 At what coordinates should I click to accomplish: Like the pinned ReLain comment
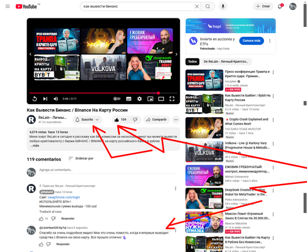[x=41, y=219]
